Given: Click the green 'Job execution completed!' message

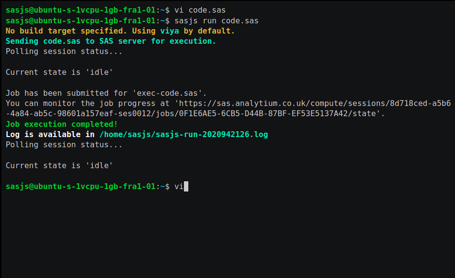Looking at the screenshot, I should 61,124.
